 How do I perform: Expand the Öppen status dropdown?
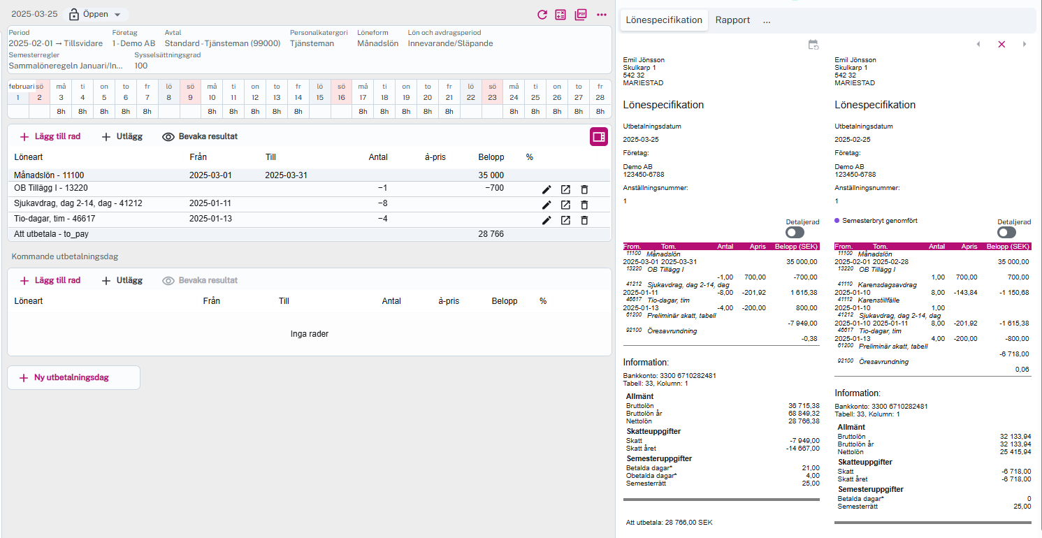(95, 15)
